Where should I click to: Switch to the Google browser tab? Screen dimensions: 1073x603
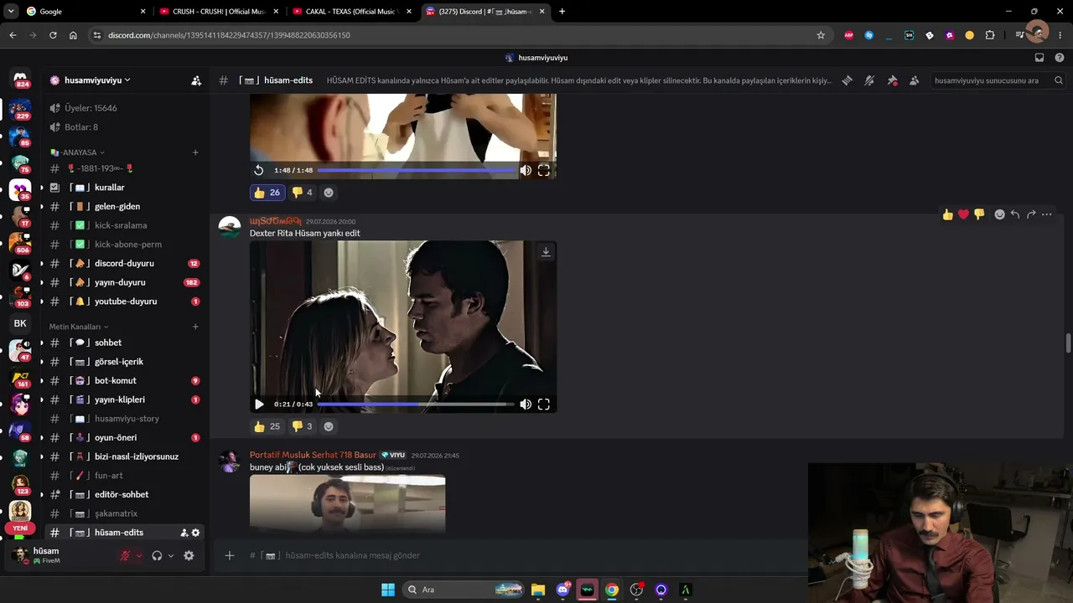coord(86,12)
